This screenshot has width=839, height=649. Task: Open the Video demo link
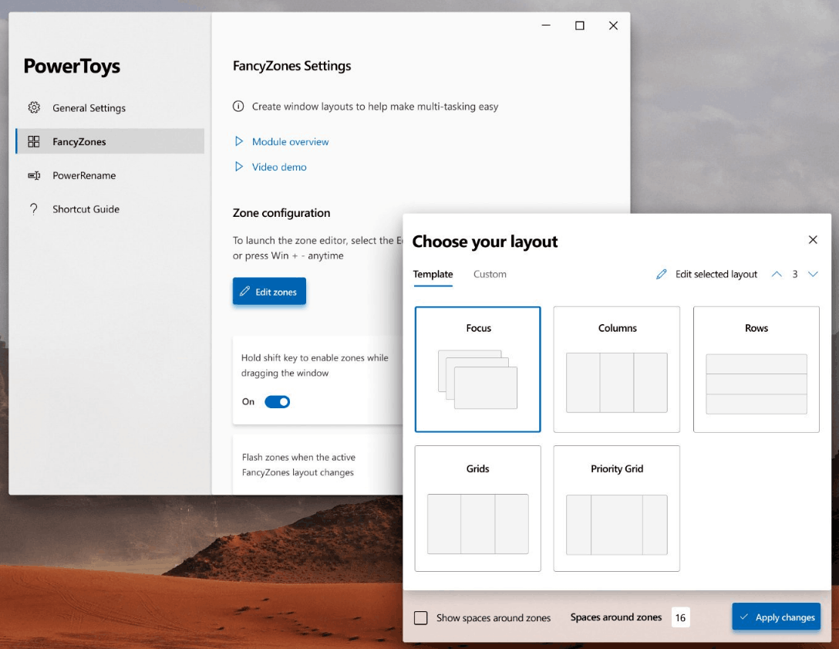[x=279, y=167]
